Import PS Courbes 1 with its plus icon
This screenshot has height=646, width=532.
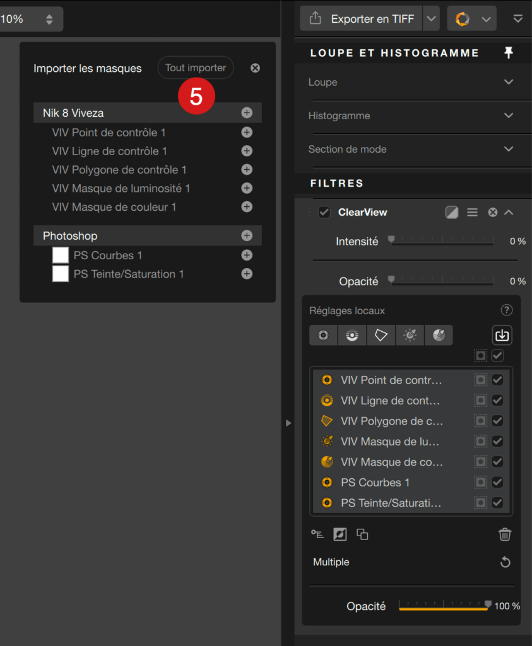[x=247, y=255]
